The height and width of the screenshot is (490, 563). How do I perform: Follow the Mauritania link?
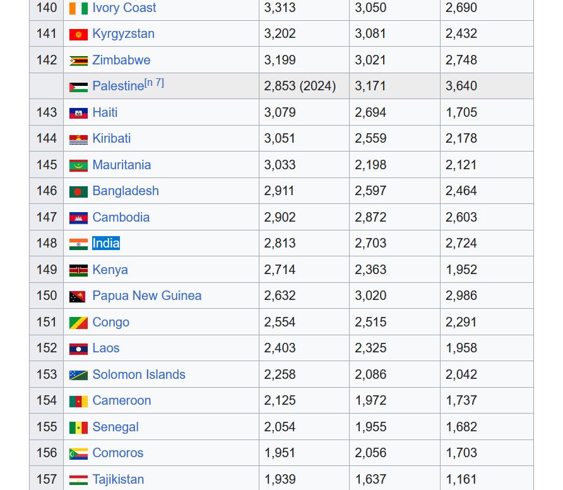click(x=122, y=165)
